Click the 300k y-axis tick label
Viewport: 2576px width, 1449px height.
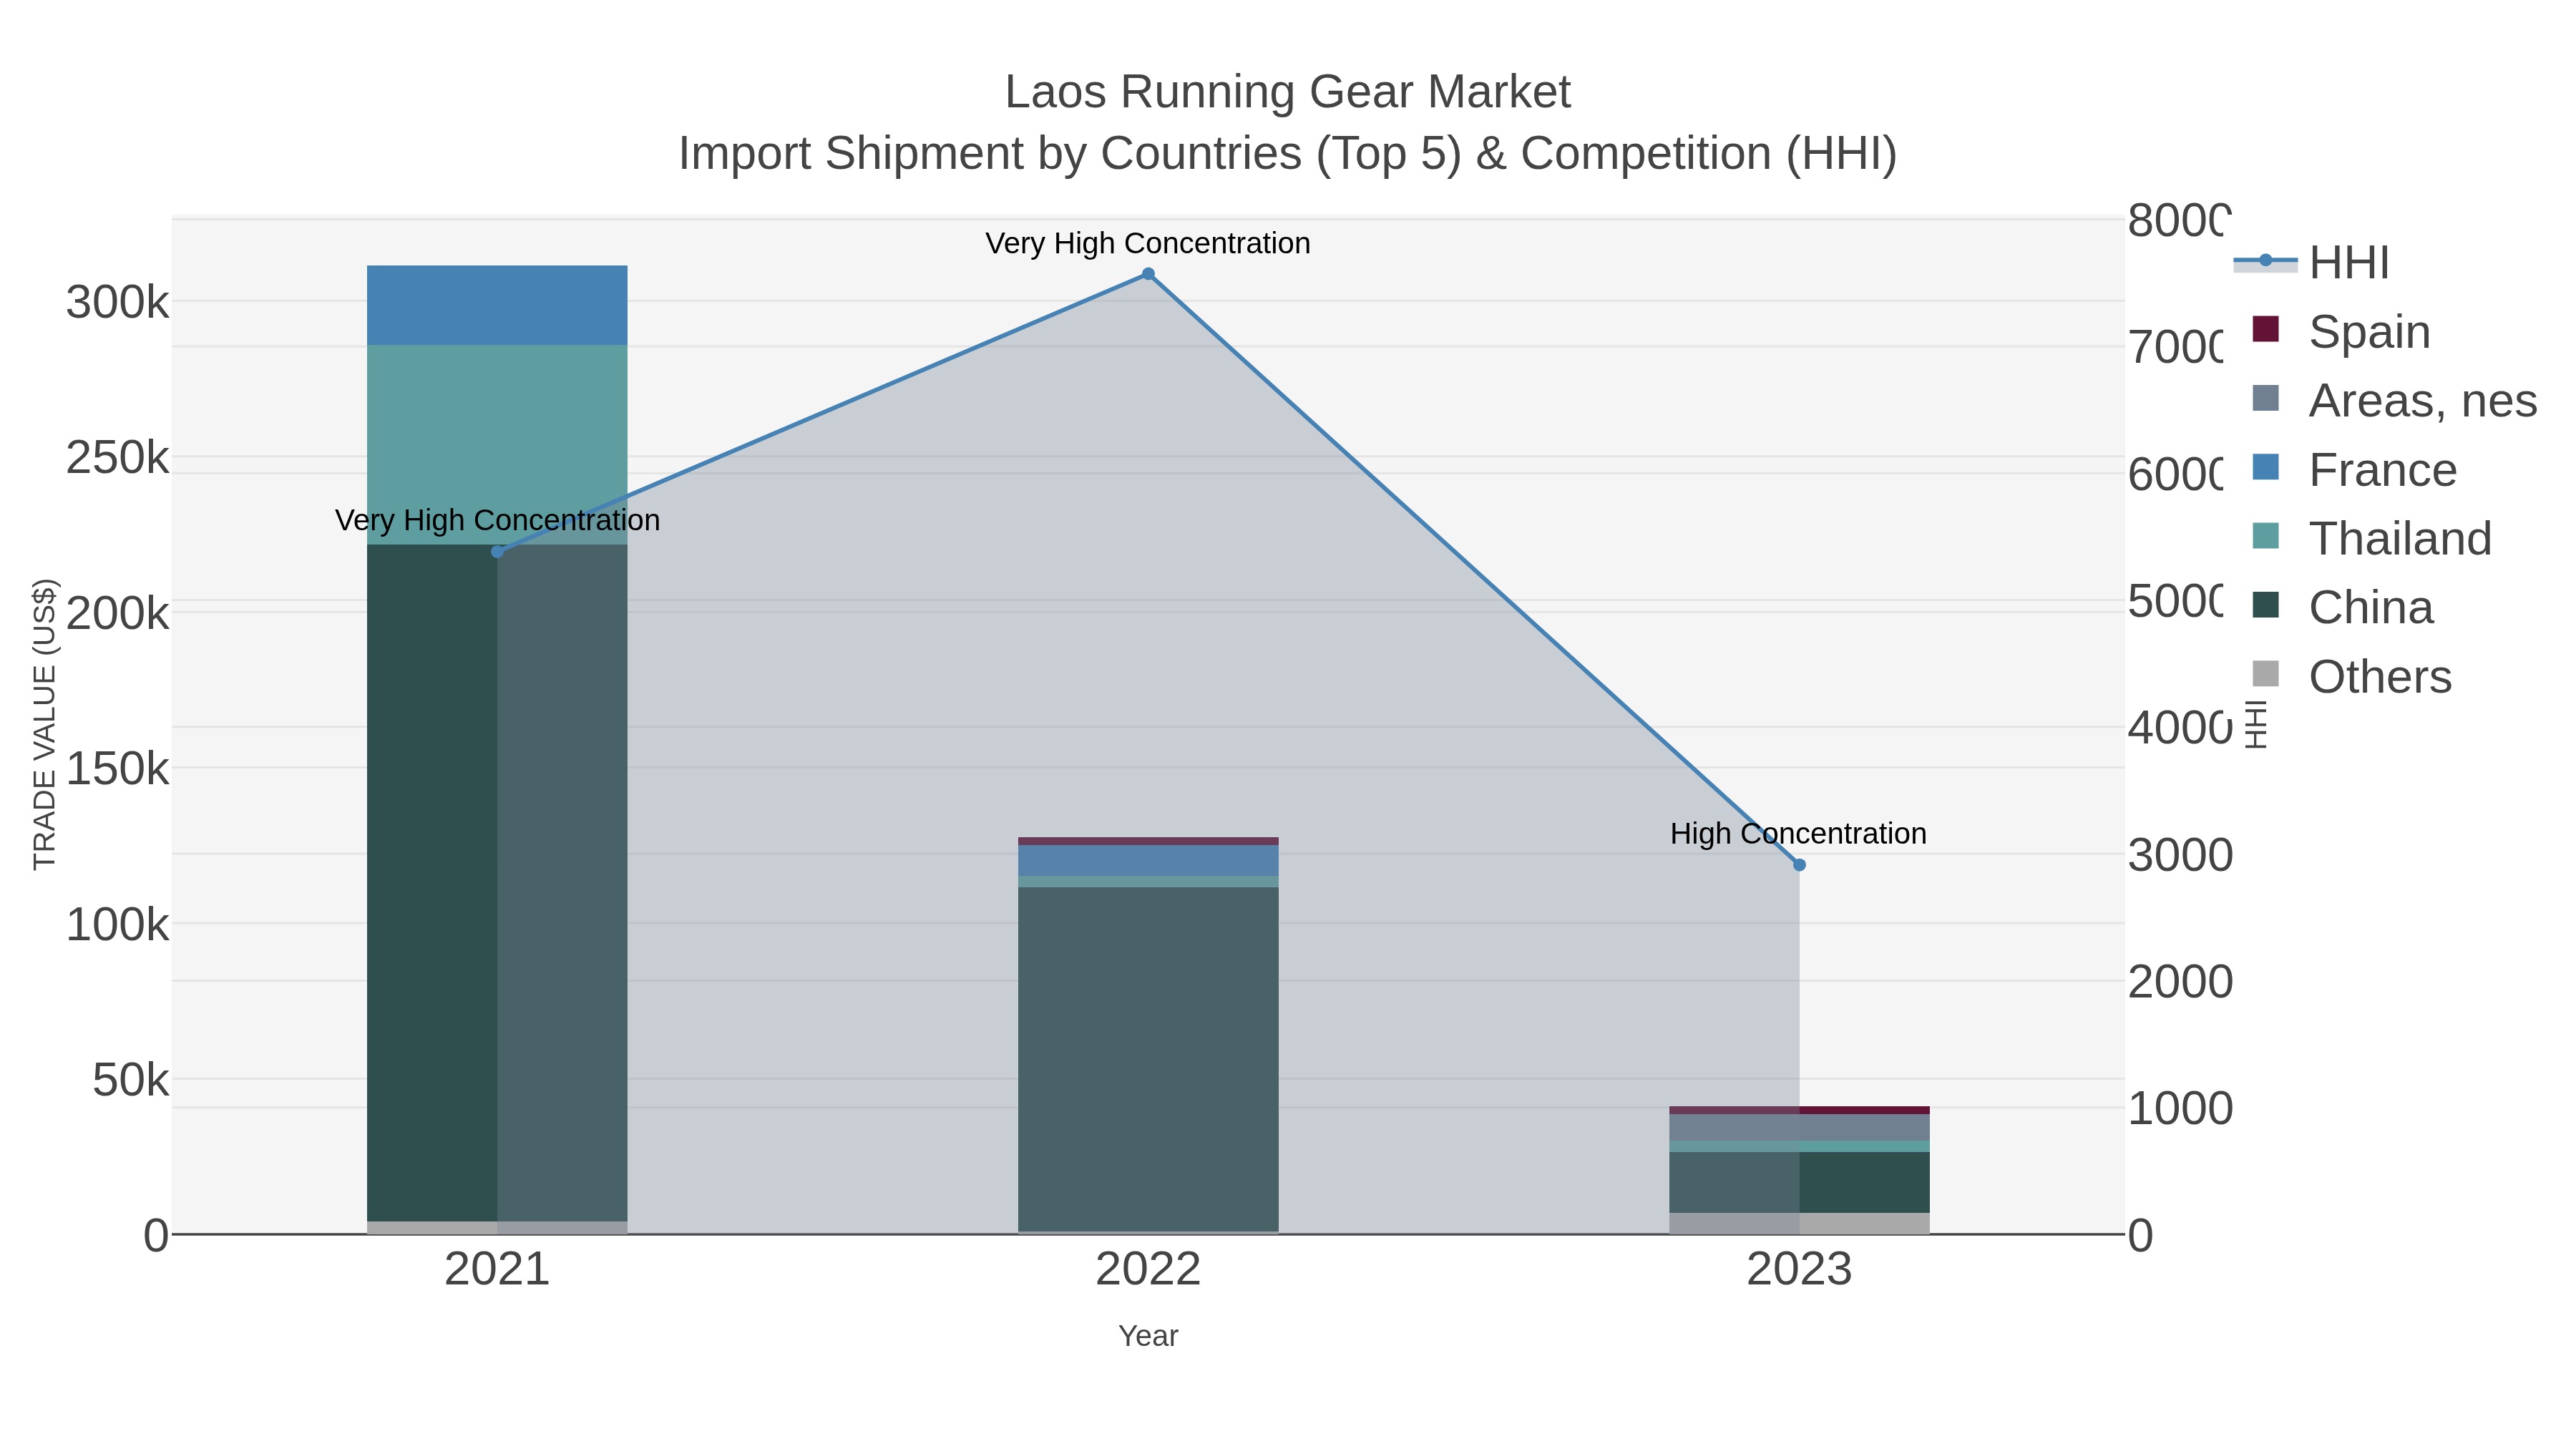coord(118,302)
